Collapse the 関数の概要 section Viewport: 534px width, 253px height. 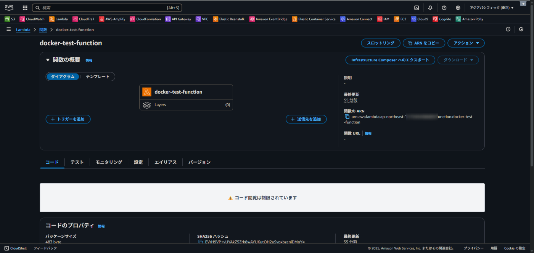[48, 60]
